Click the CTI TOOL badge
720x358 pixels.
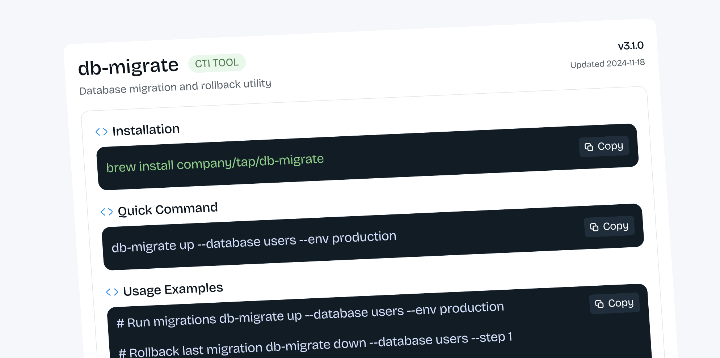point(217,63)
